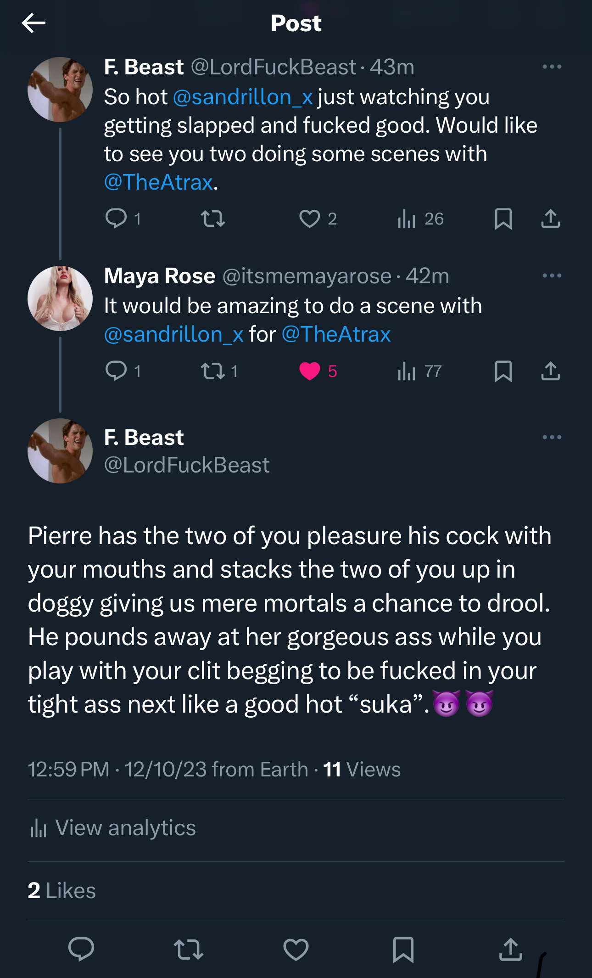Repost F. Beast's first post
592x978 pixels.
click(213, 219)
